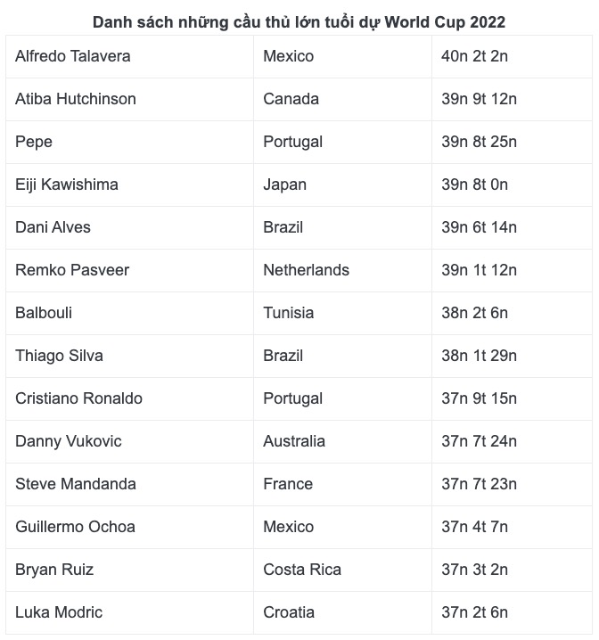This screenshot has height=640, width=599.
Task: Select Steve Mandanda in the table
Action: pyautogui.click(x=76, y=484)
